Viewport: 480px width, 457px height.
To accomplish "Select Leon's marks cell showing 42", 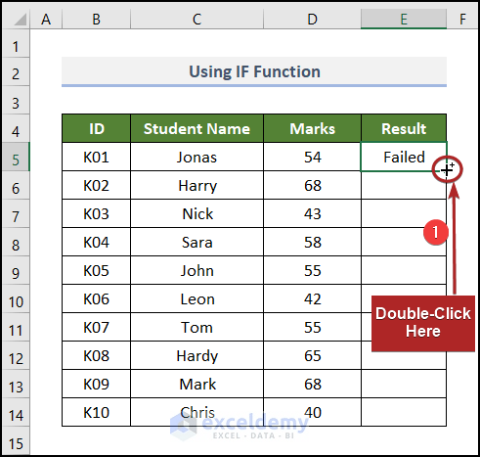I will (x=312, y=298).
